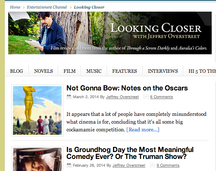Open the HI 5 TO THE menu item
The height and width of the screenshot is (171, 216).
click(x=202, y=71)
